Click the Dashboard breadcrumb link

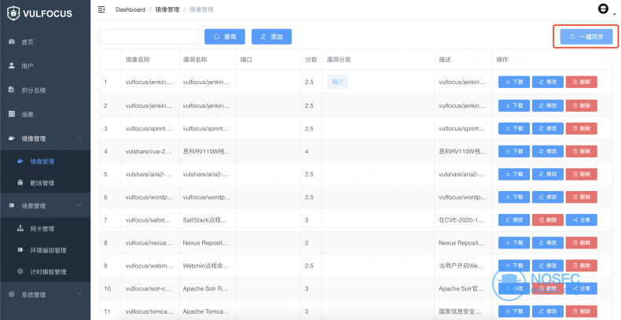[x=130, y=9]
